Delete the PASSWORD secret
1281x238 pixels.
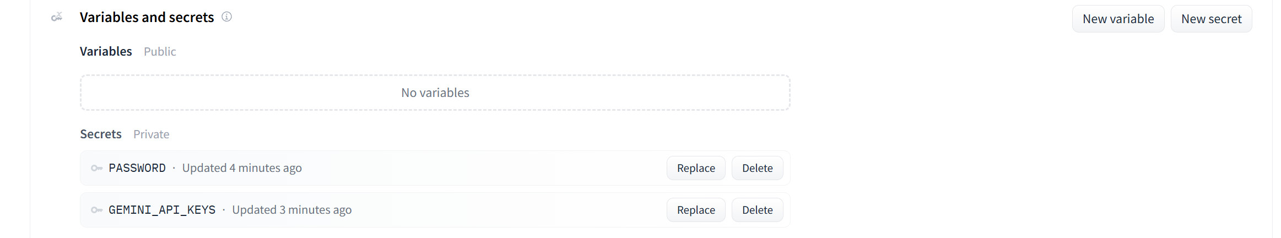click(x=756, y=168)
